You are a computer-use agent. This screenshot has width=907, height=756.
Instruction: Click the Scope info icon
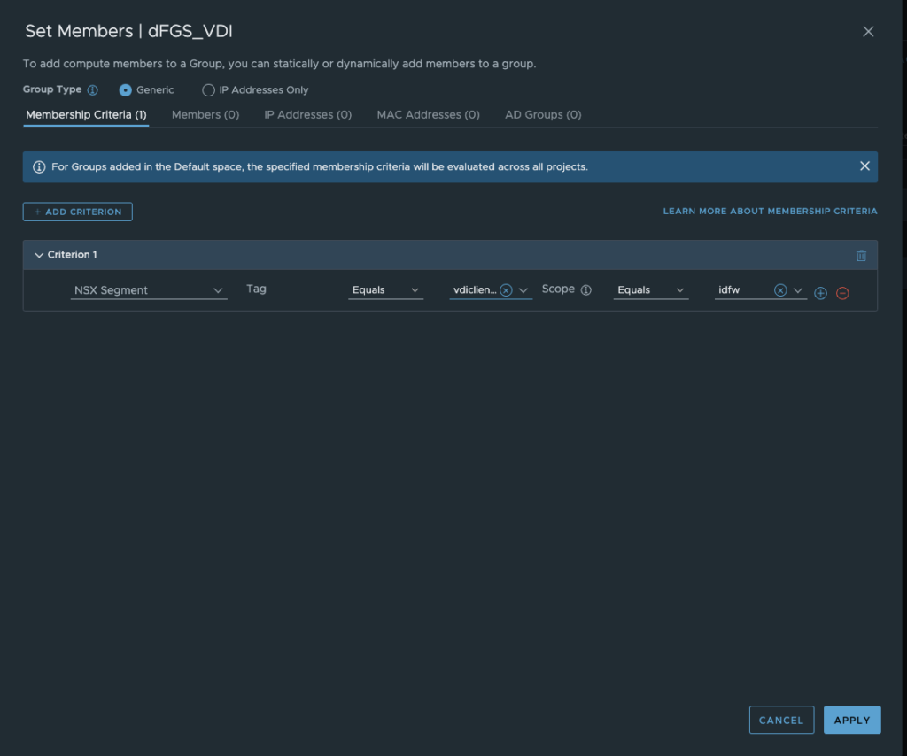point(586,290)
